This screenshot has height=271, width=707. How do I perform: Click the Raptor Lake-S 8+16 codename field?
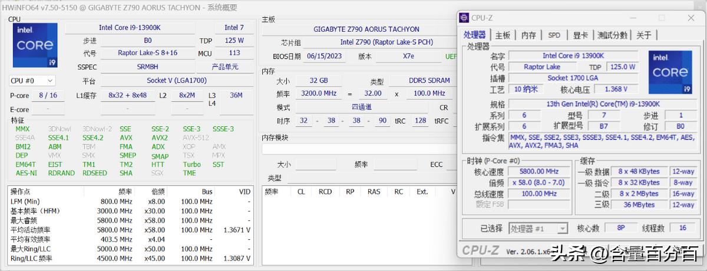tap(147, 53)
